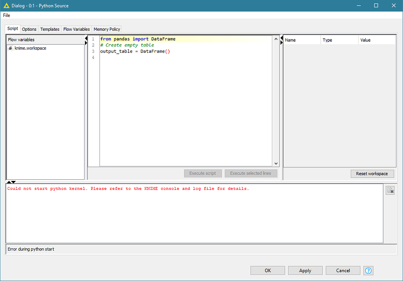Confirm the dialog with OK
The image size is (403, 281).
pos(268,270)
